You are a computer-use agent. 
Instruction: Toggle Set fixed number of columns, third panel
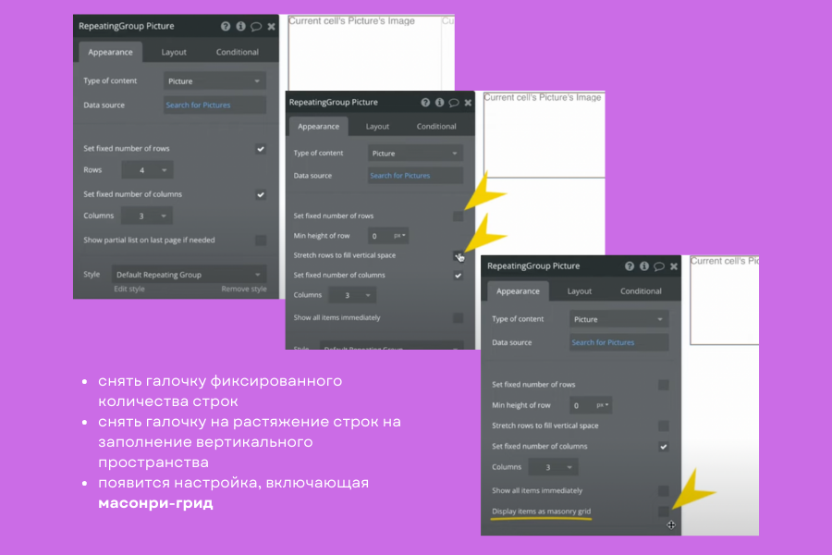pyautogui.click(x=663, y=447)
